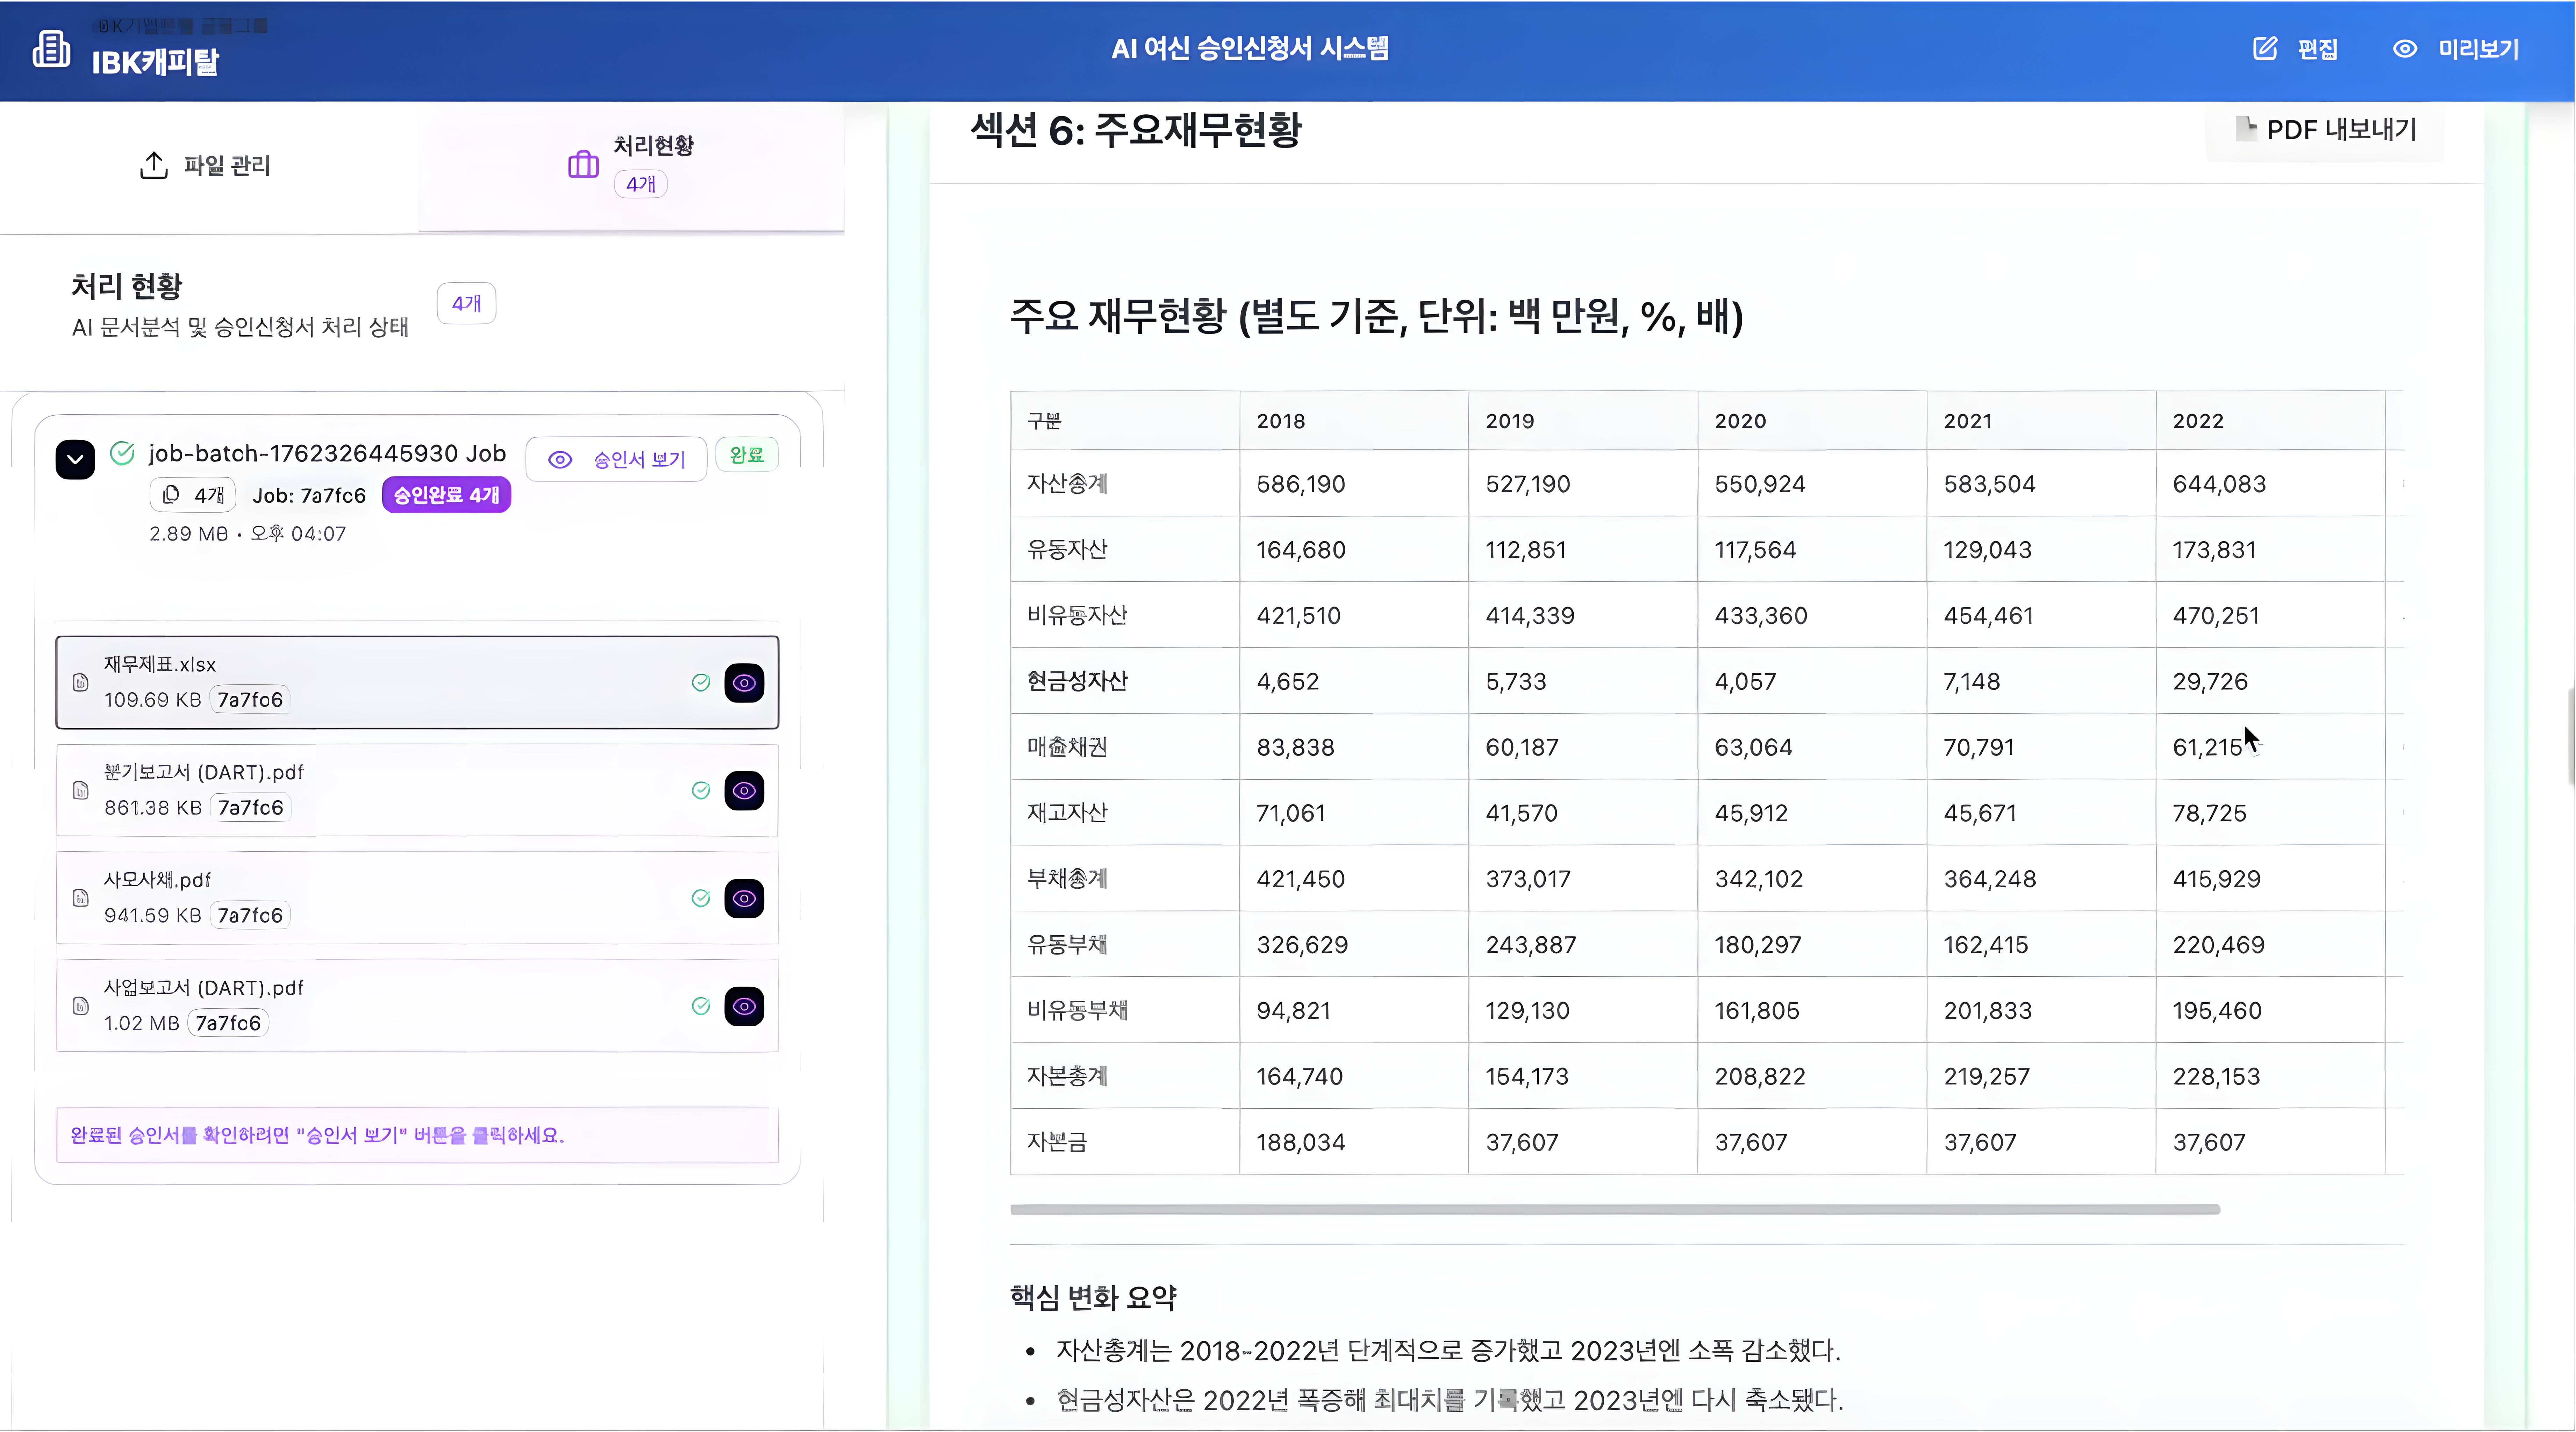Click the upload icon beside 파일 관리
Screen dimensions: 2576x1432
coord(153,165)
